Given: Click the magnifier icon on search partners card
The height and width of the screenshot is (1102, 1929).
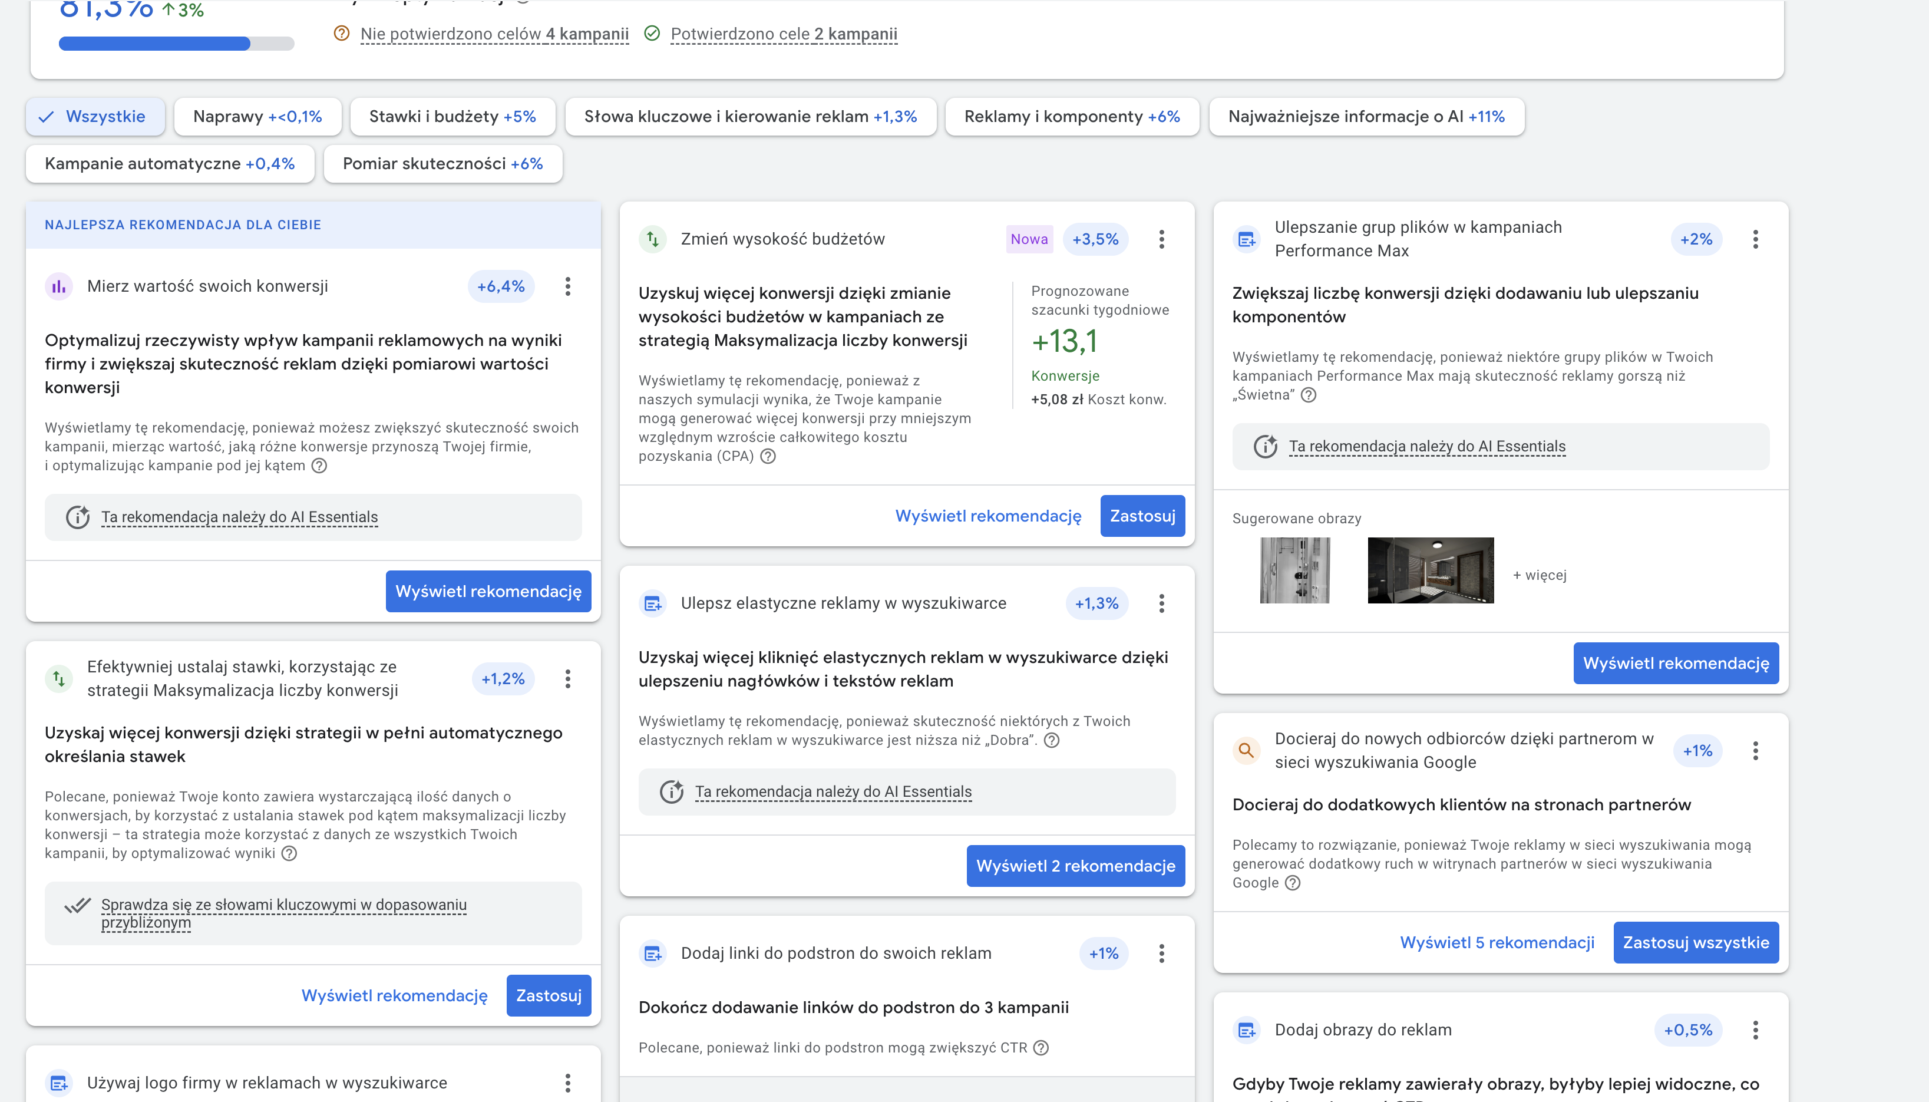Looking at the screenshot, I should coord(1246,750).
